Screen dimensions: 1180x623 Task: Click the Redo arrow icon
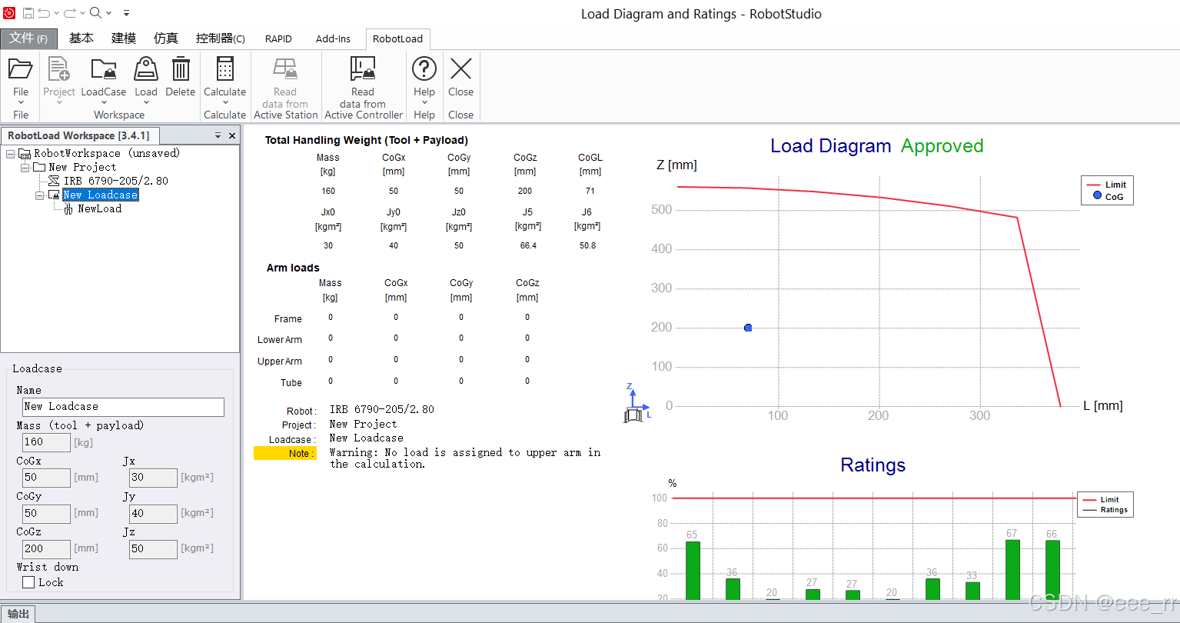tap(69, 13)
